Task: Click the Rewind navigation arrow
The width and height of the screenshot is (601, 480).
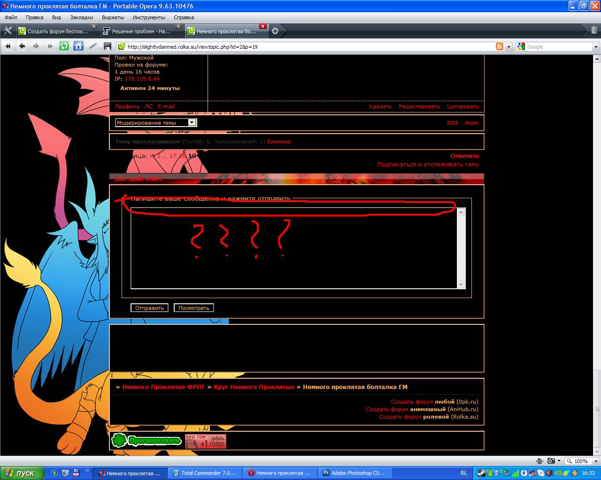Action: [8, 46]
